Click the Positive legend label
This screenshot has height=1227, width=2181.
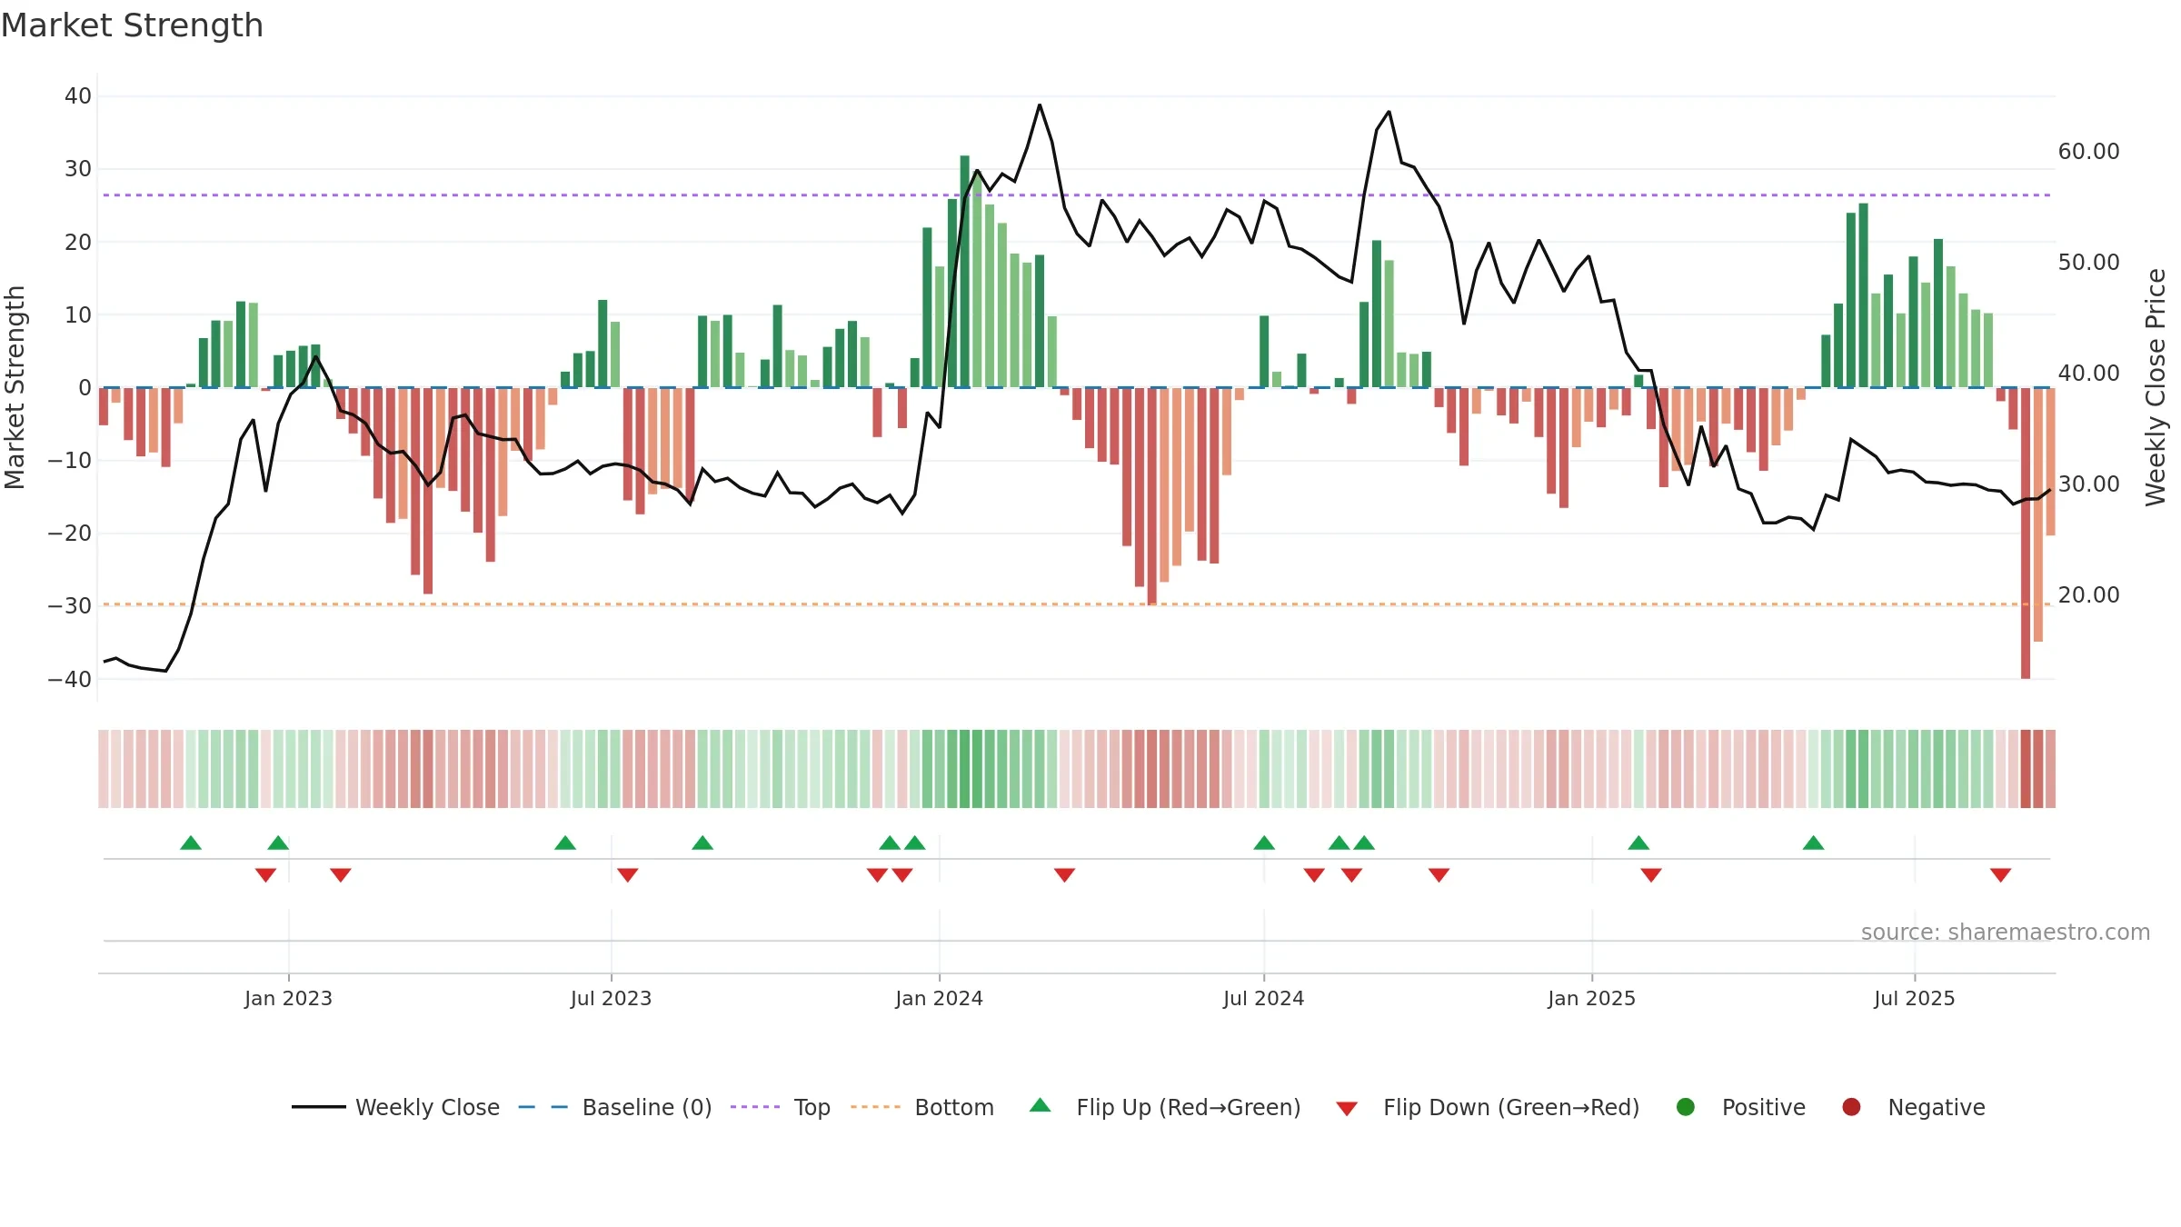point(1763,1107)
